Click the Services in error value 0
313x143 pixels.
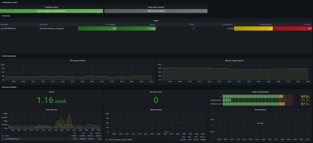click(x=156, y=100)
